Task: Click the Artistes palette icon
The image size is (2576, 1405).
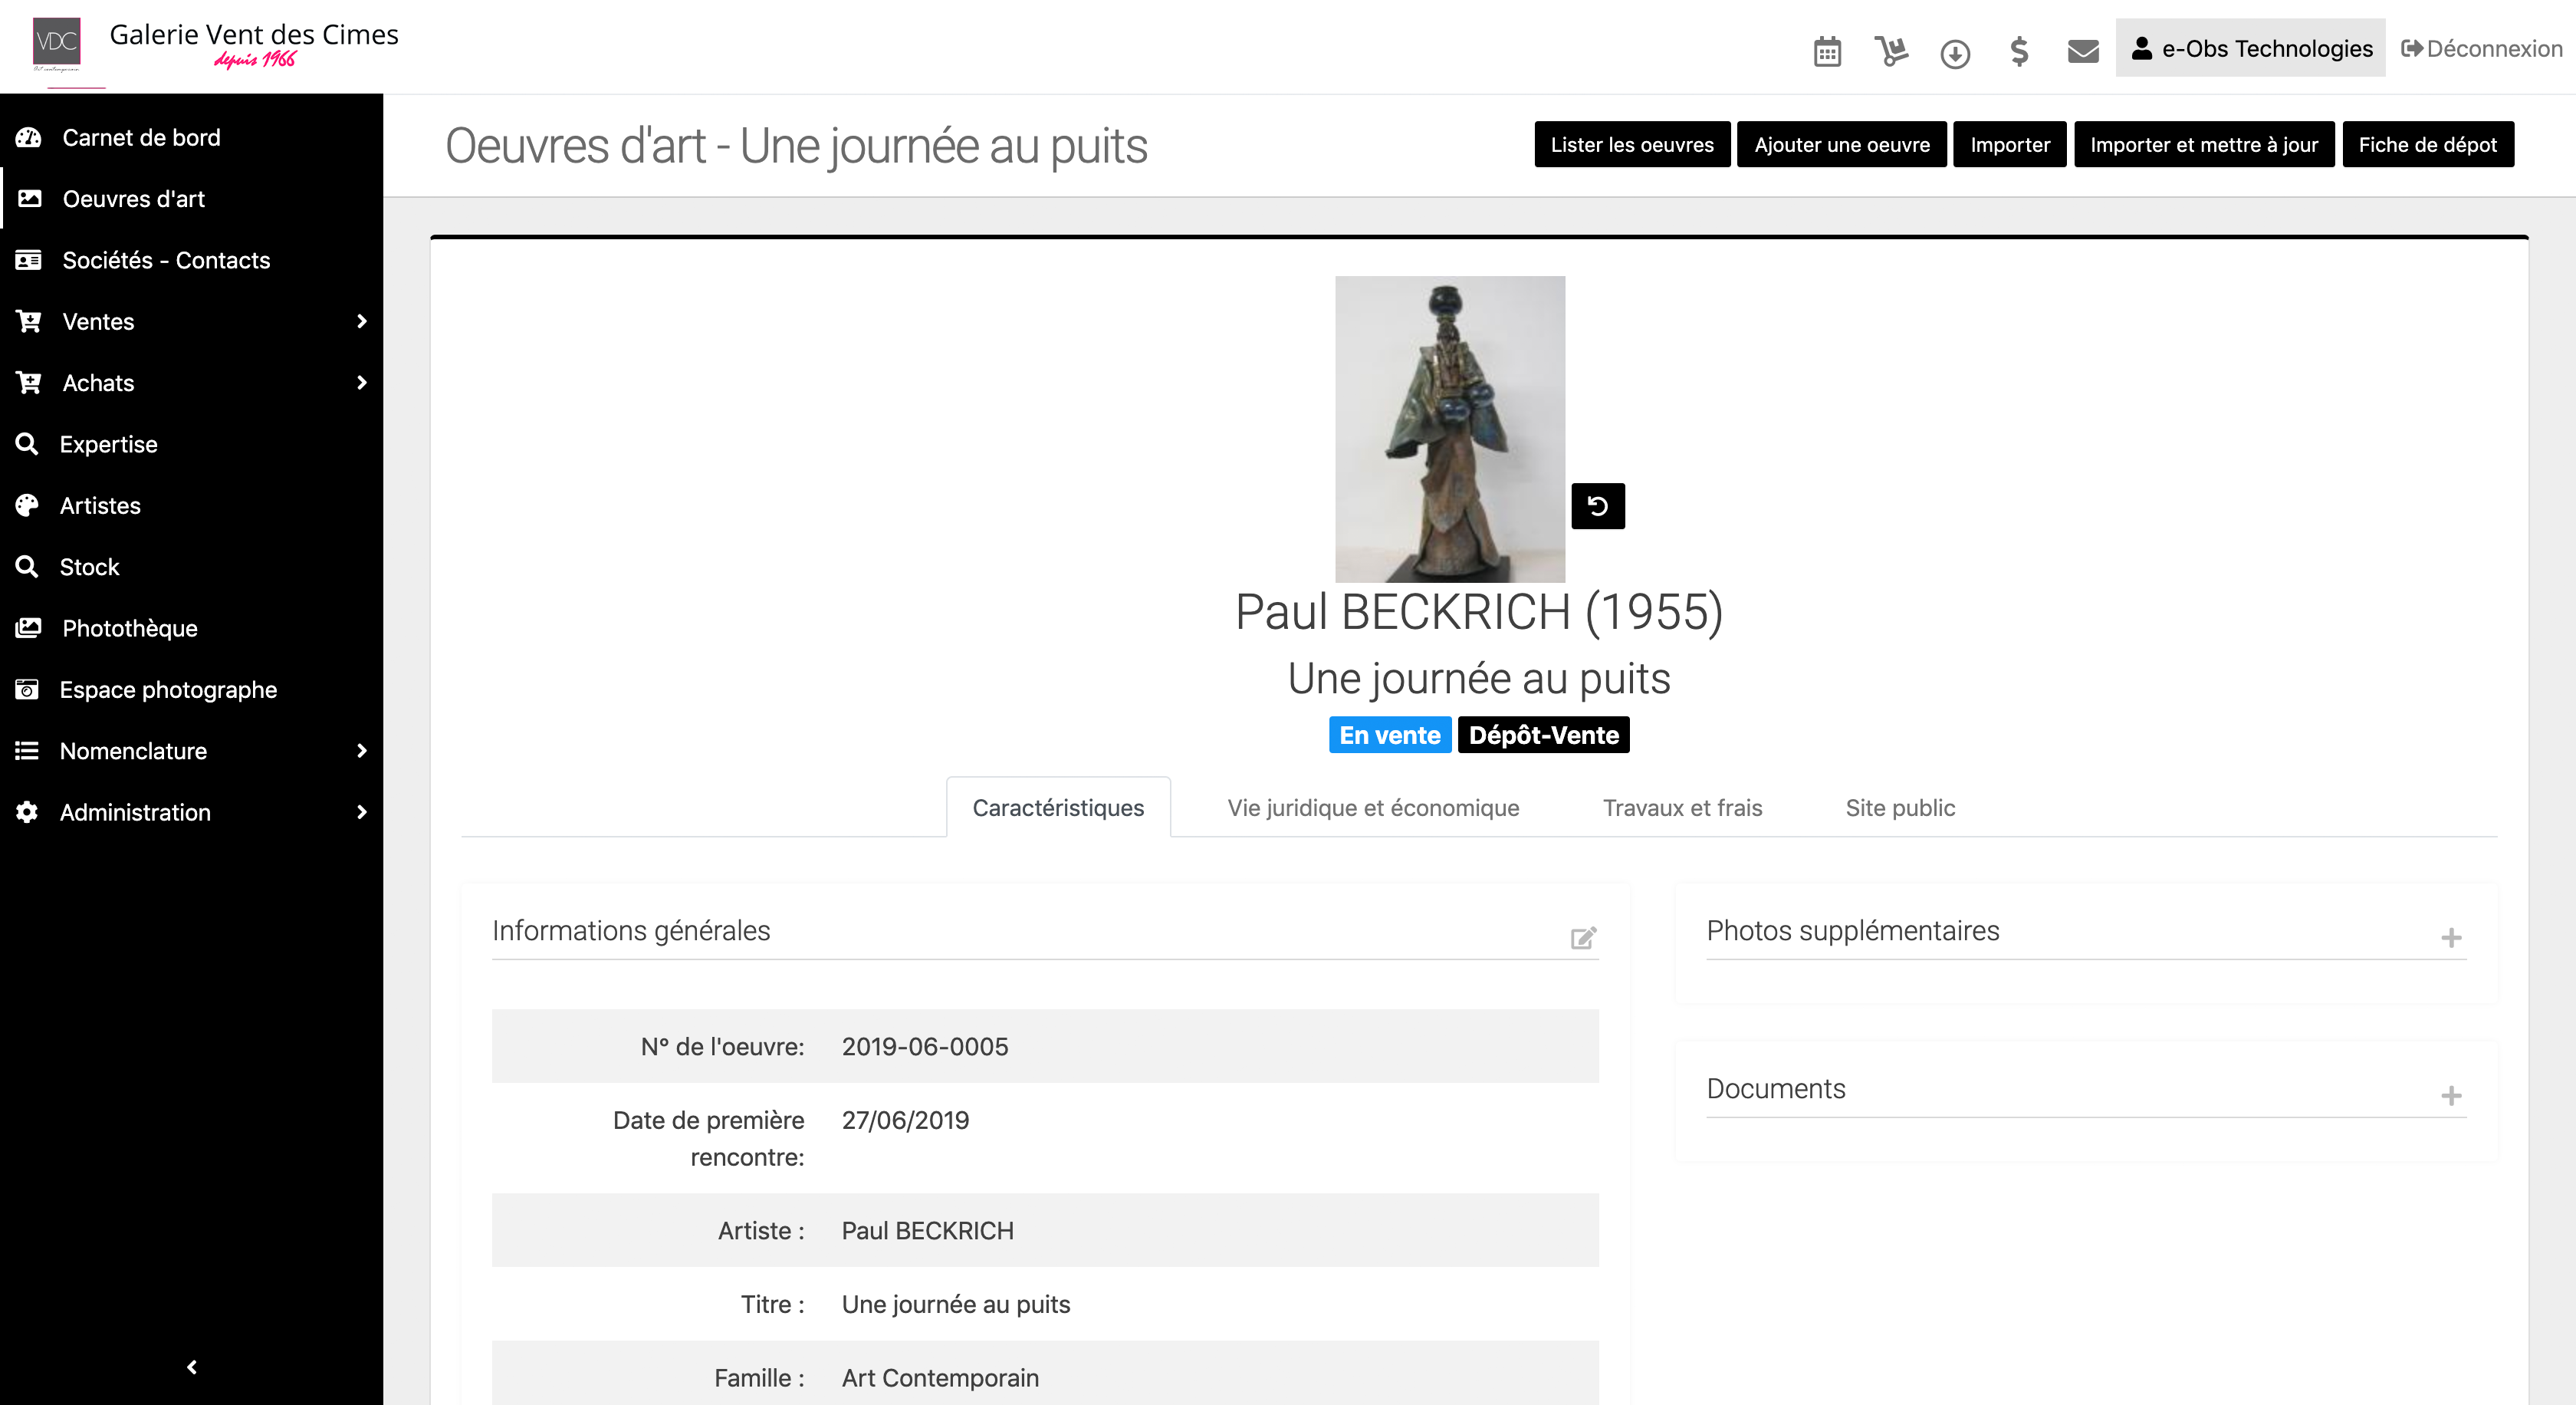Action: pos(27,505)
